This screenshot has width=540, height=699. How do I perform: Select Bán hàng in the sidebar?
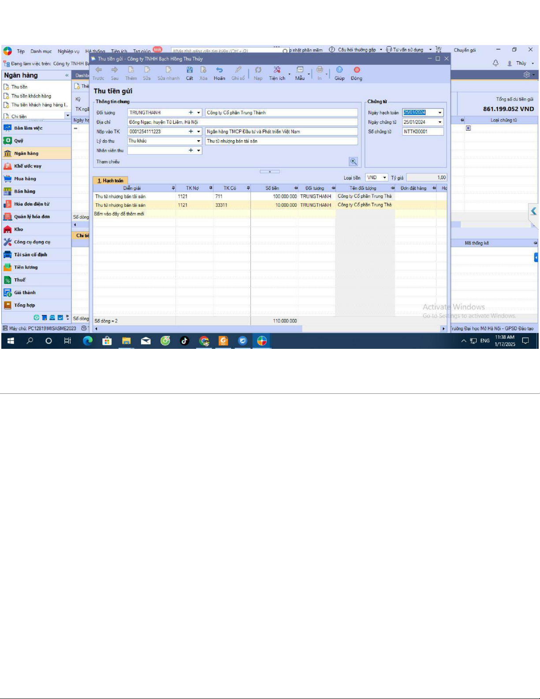click(25, 191)
